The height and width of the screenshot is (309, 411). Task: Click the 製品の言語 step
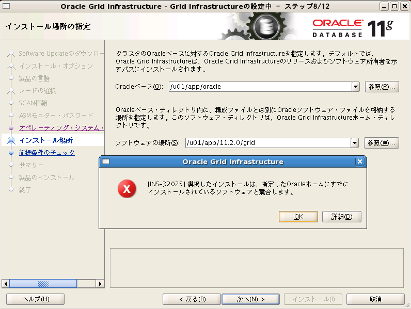tap(34, 78)
